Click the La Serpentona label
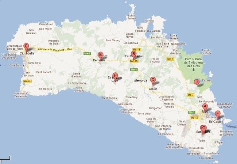The width and height of the screenshot is (237, 164). (77, 83)
